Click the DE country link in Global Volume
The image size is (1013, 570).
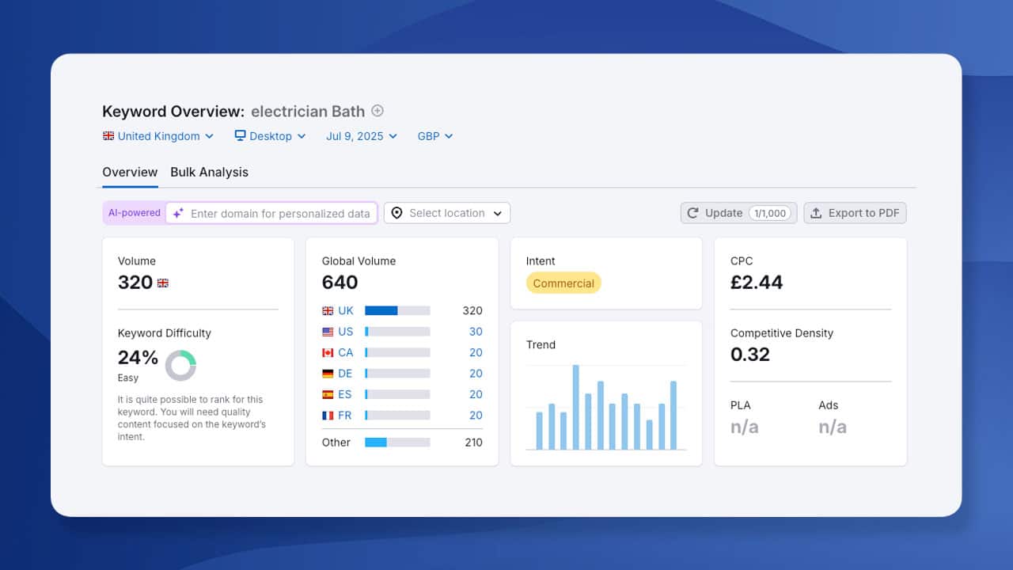346,374
